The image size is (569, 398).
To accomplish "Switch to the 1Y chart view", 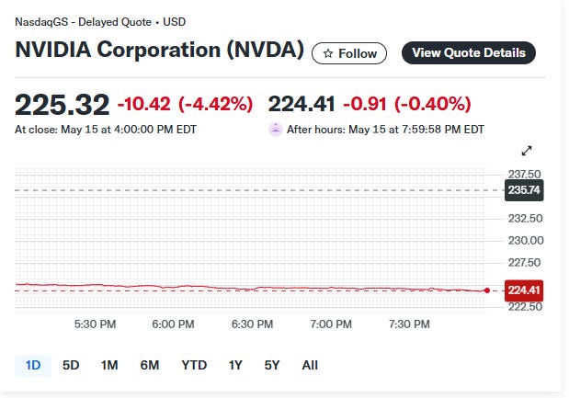I will [x=235, y=365].
